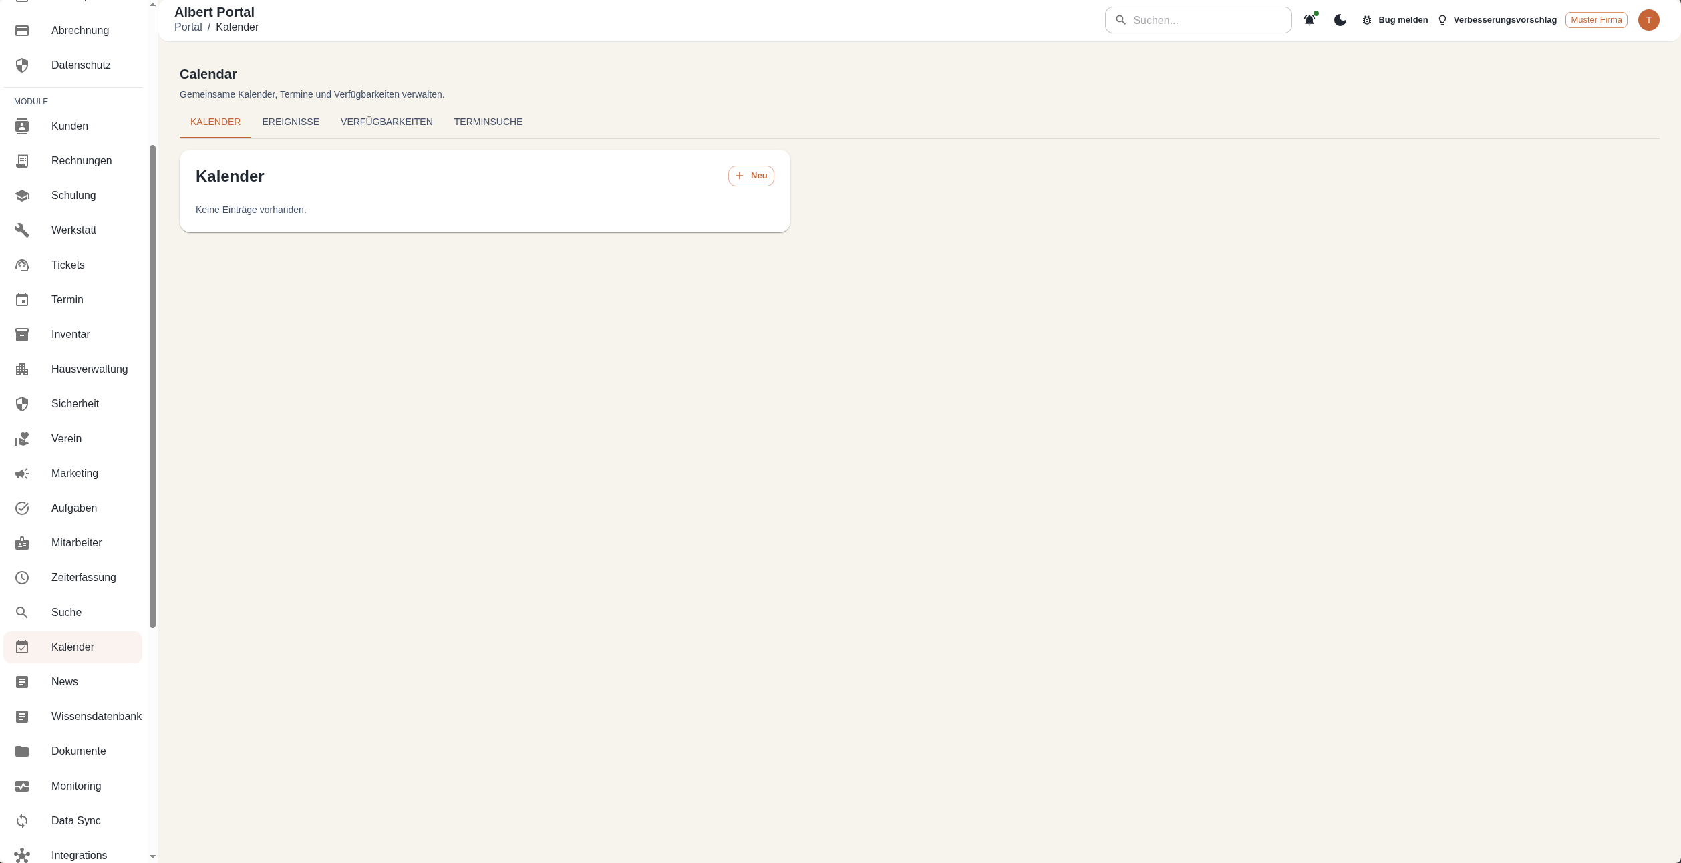Click the Kalender sidebar calendar-check icon

22,647
